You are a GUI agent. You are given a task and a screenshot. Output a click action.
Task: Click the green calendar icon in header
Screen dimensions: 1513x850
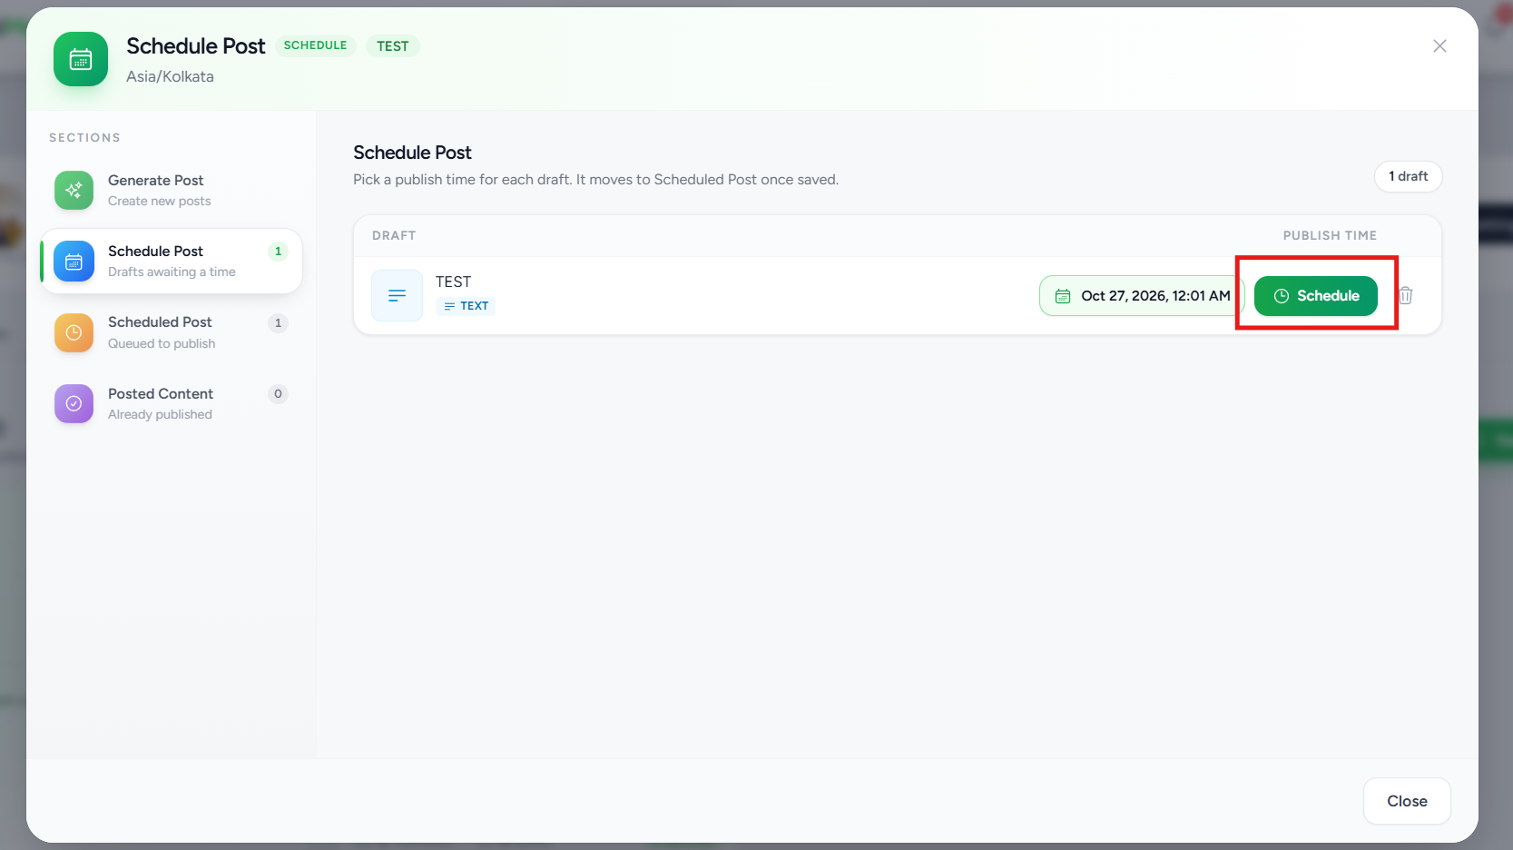pyautogui.click(x=81, y=60)
